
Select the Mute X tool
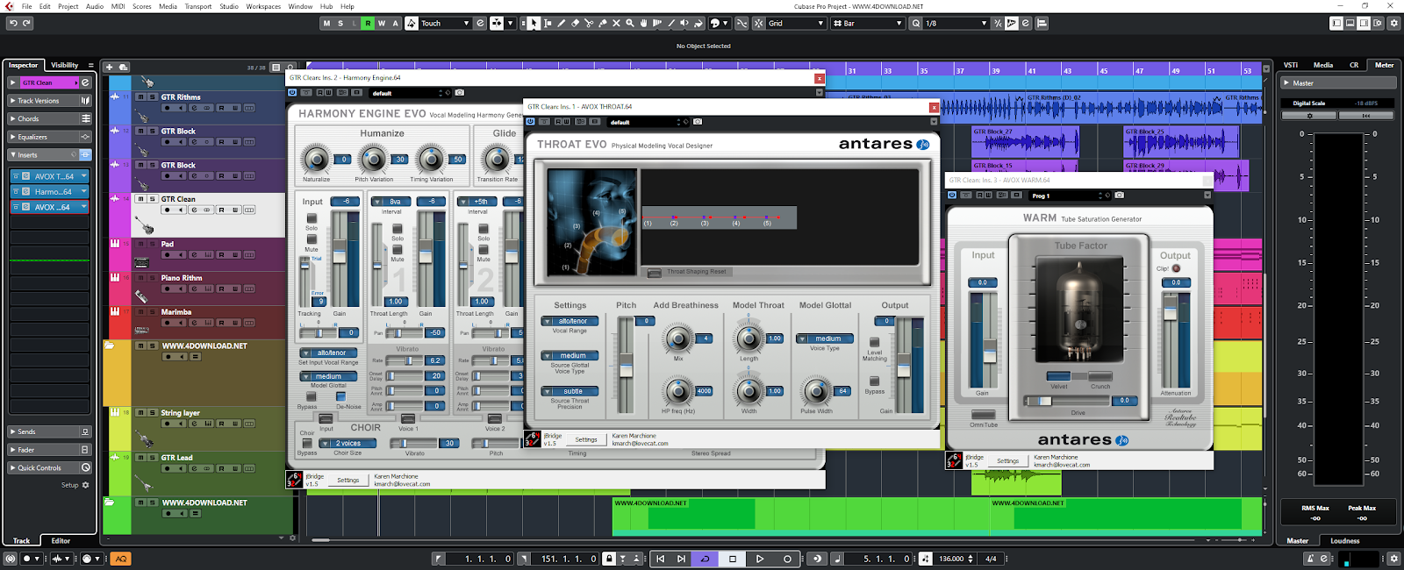(x=616, y=23)
